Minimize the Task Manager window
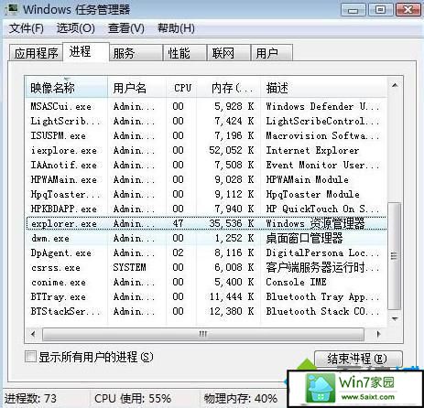This screenshot has height=408, width=424. tap(353, 10)
